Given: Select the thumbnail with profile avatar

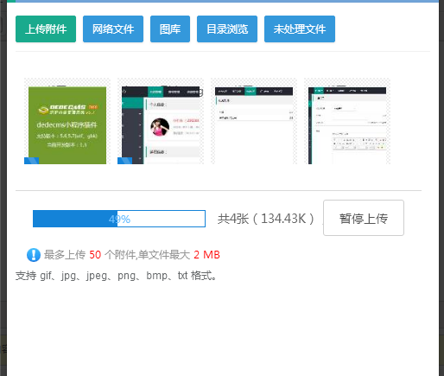Looking at the screenshot, I should pos(161,125).
